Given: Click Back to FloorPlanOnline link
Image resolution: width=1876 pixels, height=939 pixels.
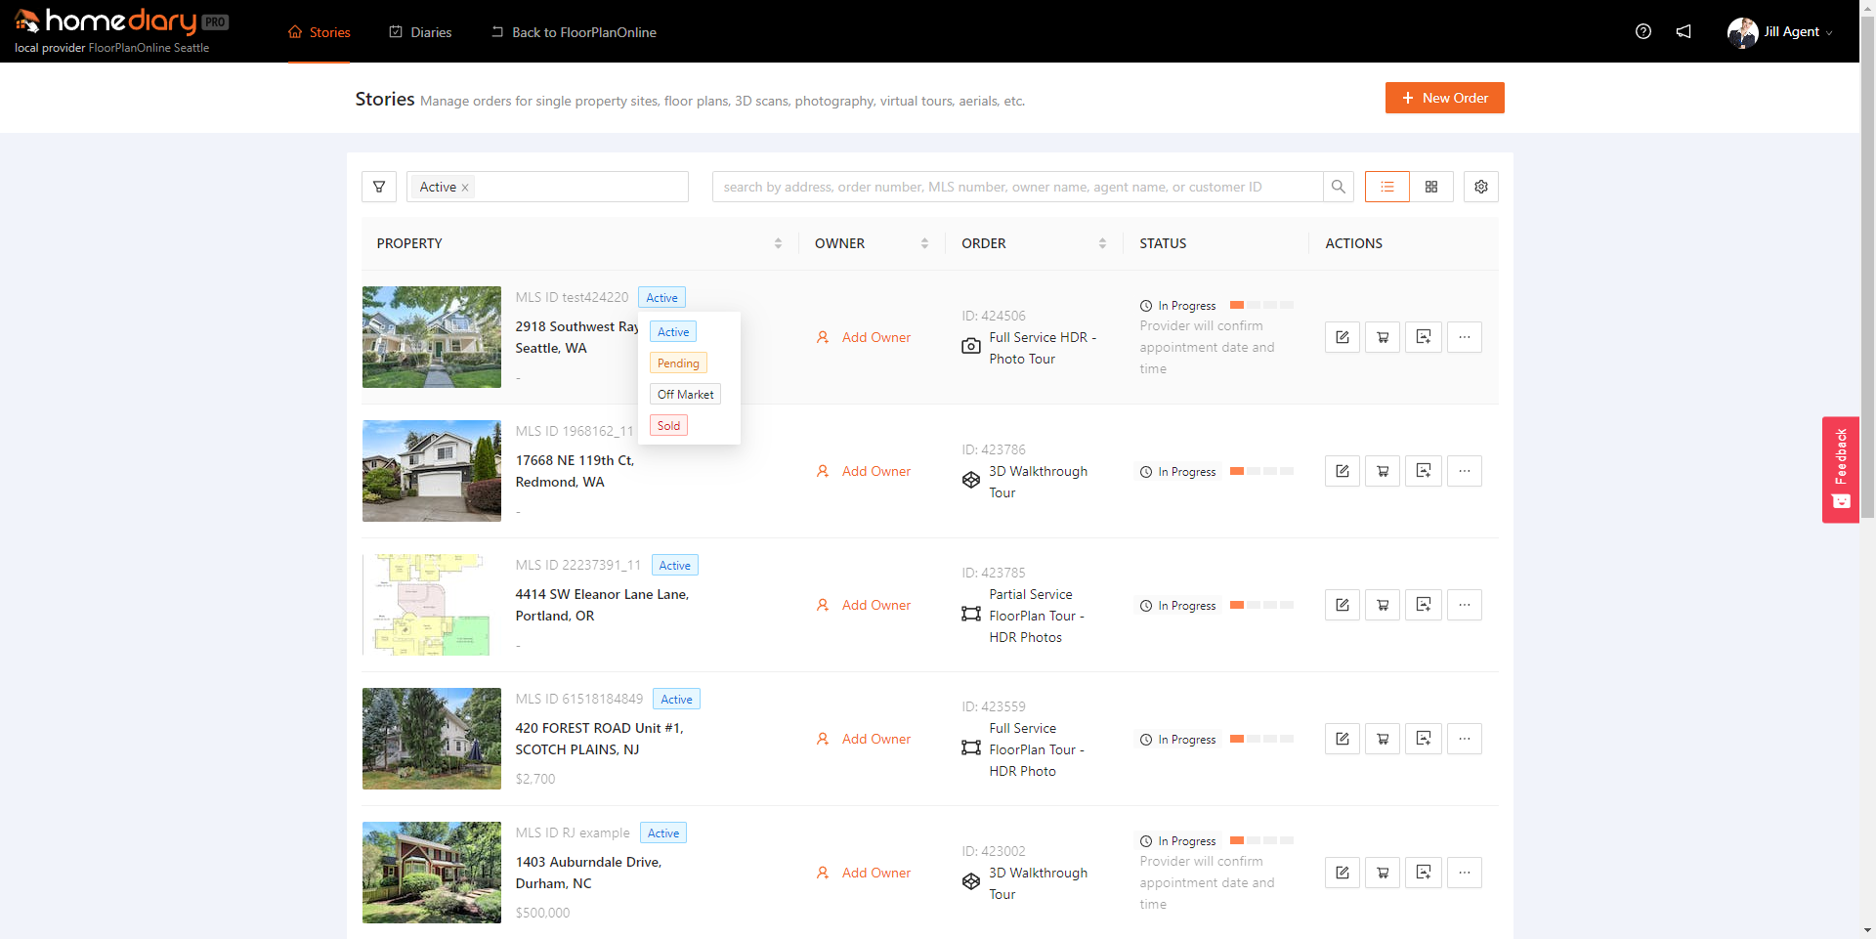Looking at the screenshot, I should 574,32.
